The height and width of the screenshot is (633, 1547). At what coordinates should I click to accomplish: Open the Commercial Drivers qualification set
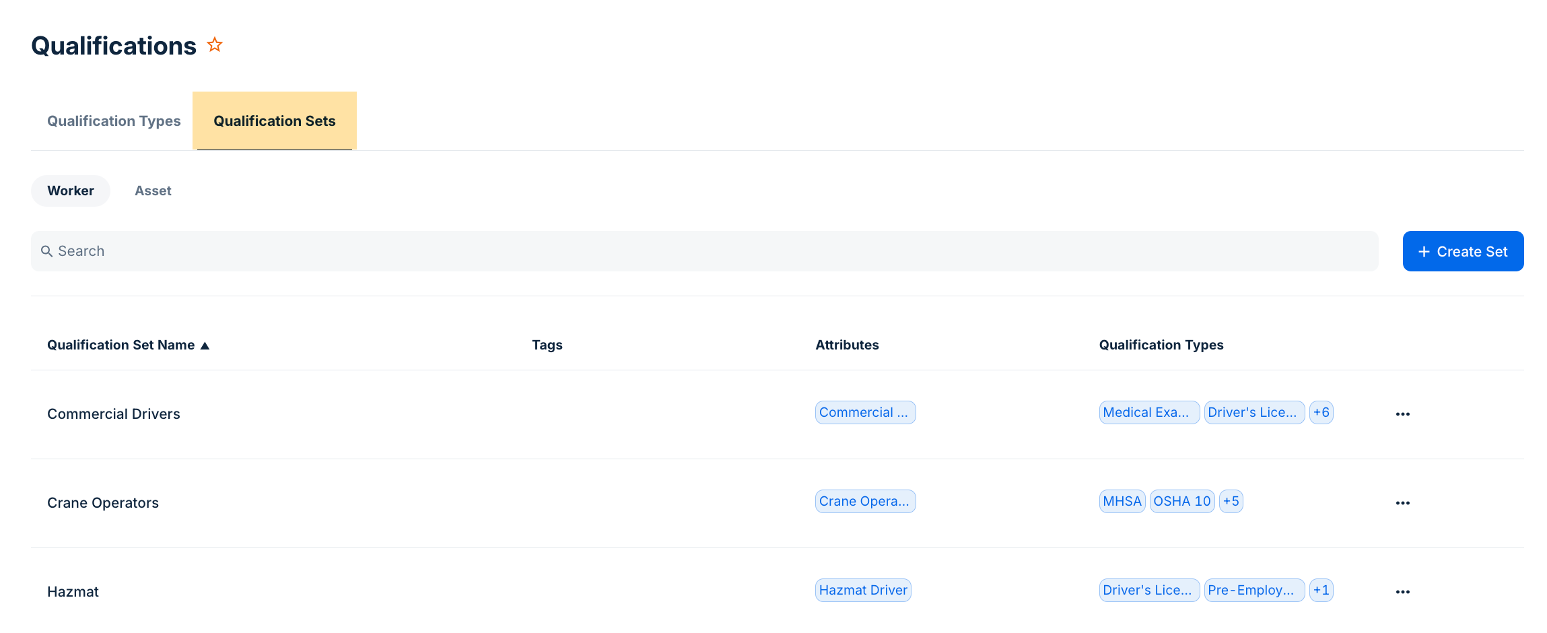(114, 414)
